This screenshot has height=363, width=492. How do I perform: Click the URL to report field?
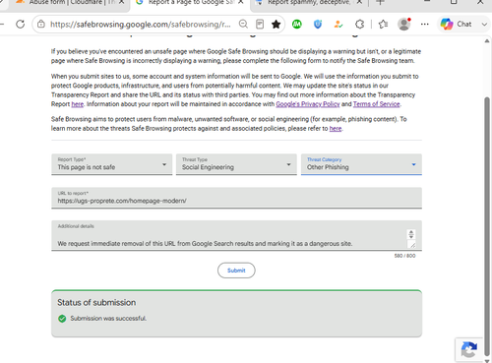click(236, 198)
